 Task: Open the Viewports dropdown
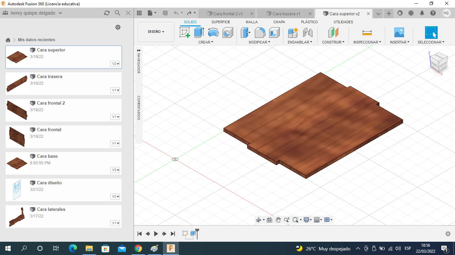(x=328, y=220)
